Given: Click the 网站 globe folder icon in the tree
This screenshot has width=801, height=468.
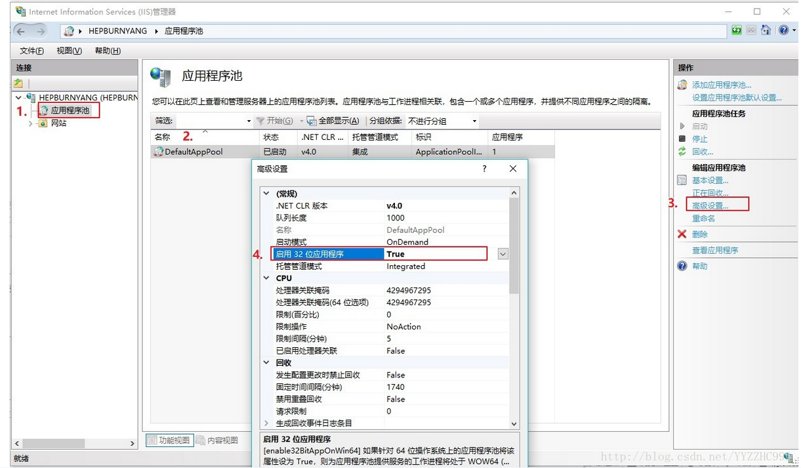Looking at the screenshot, I should [x=43, y=123].
